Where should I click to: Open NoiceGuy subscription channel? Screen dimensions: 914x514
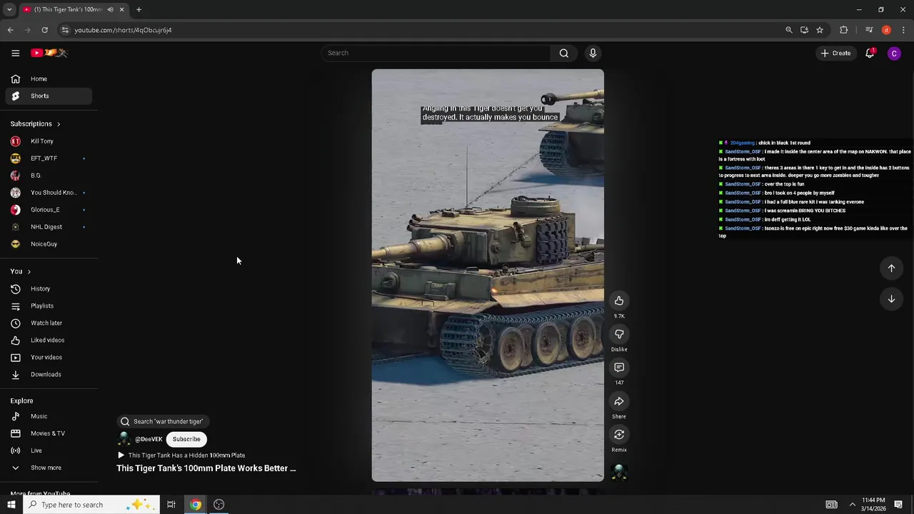tap(49, 244)
